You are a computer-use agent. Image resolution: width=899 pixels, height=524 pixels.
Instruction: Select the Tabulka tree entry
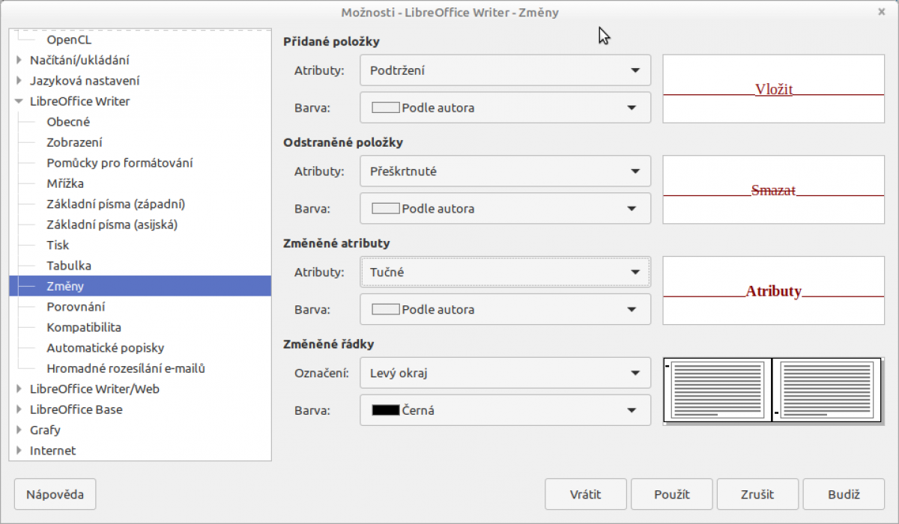[x=69, y=266]
